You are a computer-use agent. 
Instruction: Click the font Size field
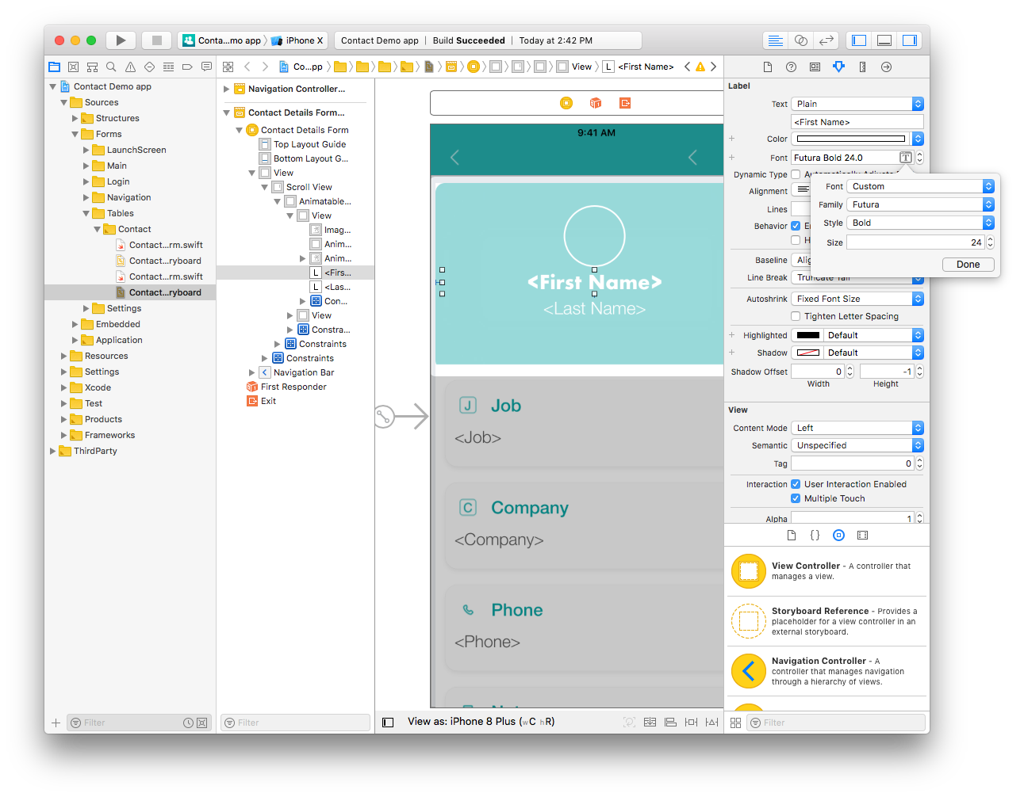[x=915, y=242]
